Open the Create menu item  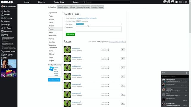pos(76,2)
